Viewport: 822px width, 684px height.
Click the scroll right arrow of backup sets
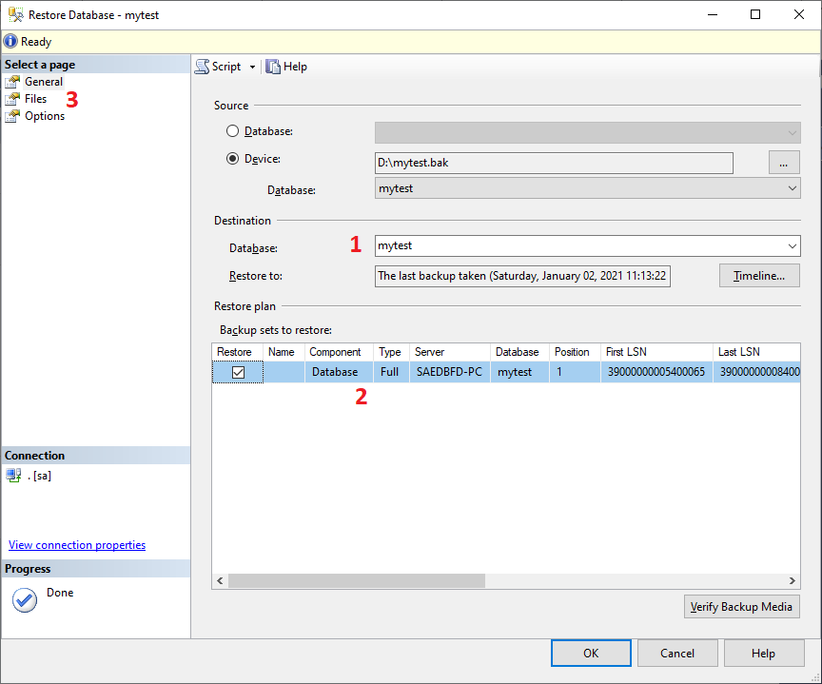point(792,580)
